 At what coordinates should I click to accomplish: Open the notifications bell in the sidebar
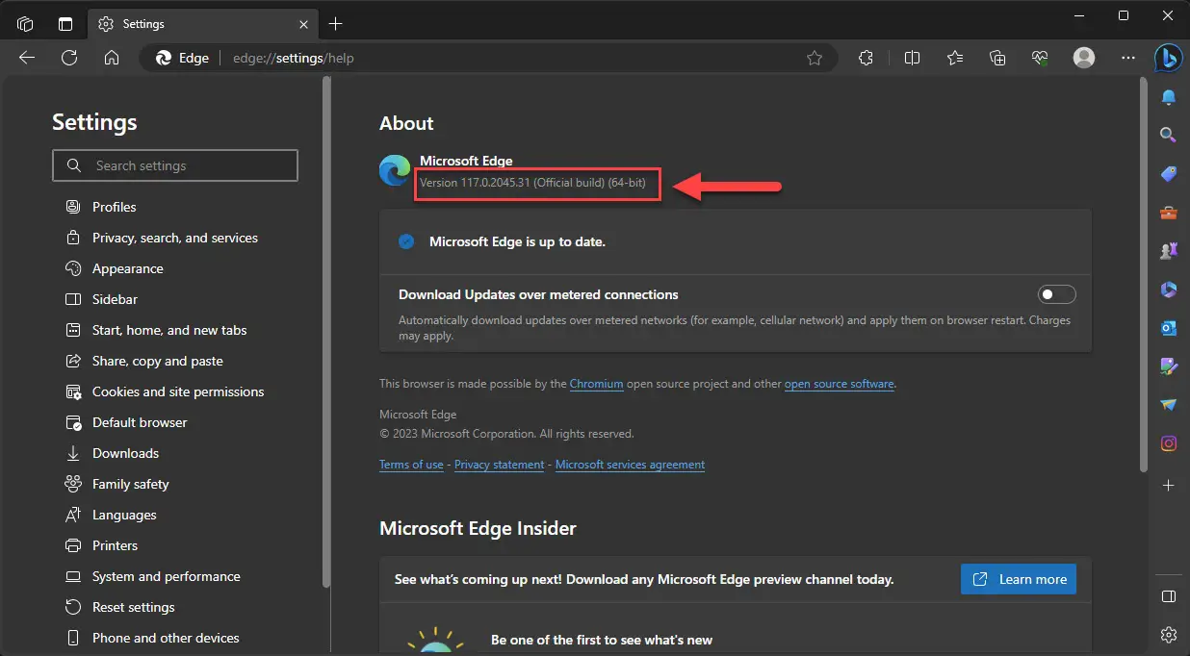[1169, 98]
